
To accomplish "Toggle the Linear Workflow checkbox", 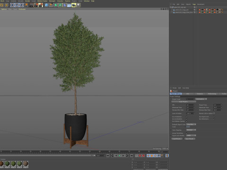I will 187,133.
